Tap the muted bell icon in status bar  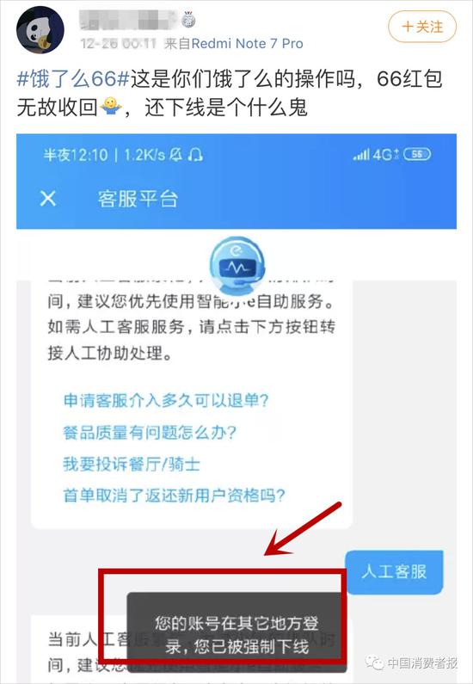click(x=176, y=154)
